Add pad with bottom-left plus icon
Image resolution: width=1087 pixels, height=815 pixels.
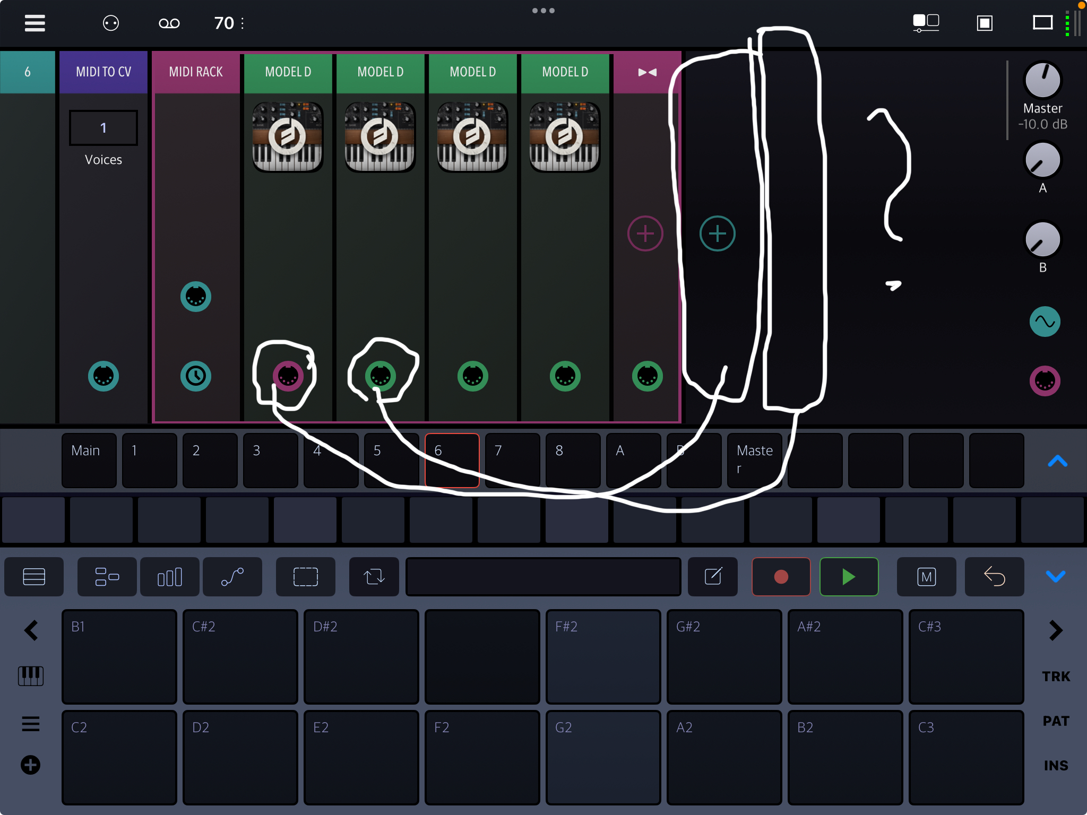tap(30, 765)
